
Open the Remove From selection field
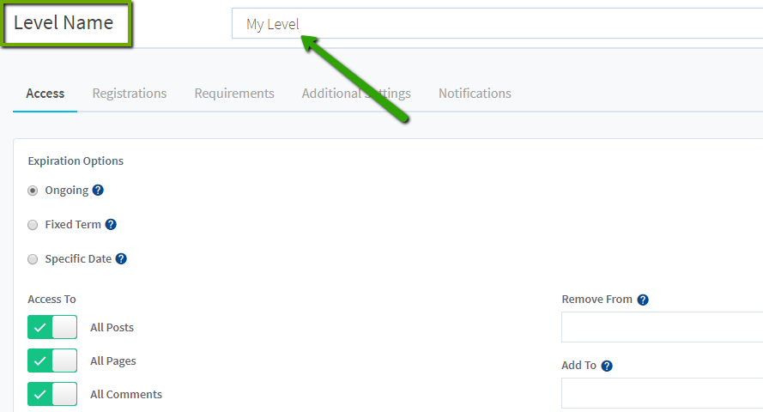pos(662,327)
